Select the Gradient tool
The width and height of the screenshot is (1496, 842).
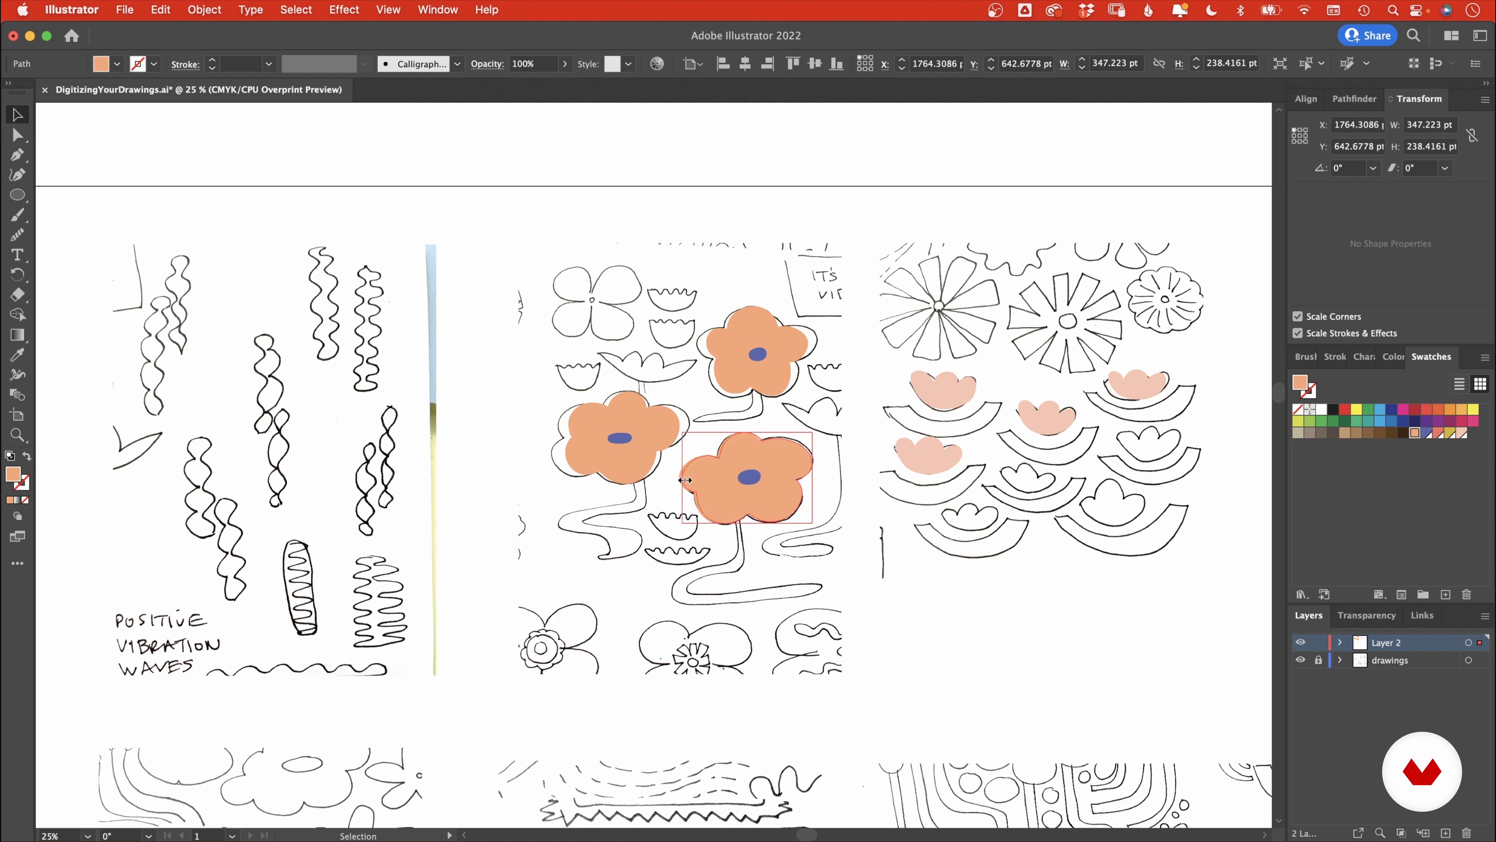click(x=17, y=335)
